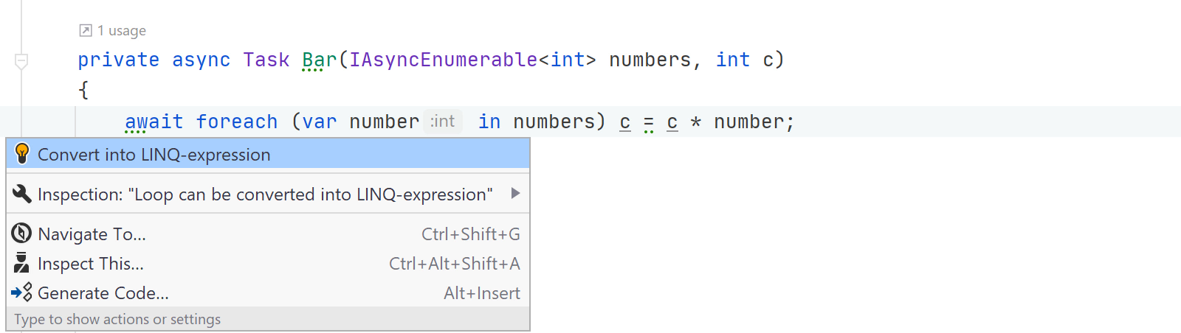The height and width of the screenshot is (333, 1181).
Task: Click the :int inlay type hint
Action: point(442,121)
